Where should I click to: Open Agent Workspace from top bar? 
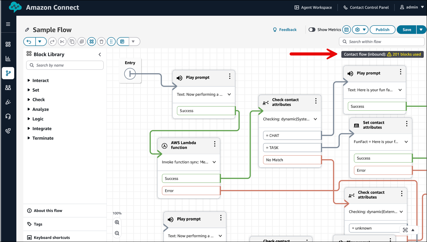pos(313,7)
